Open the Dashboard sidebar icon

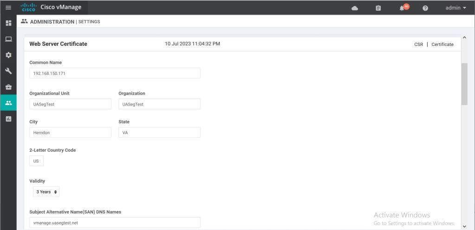[x=8, y=23]
